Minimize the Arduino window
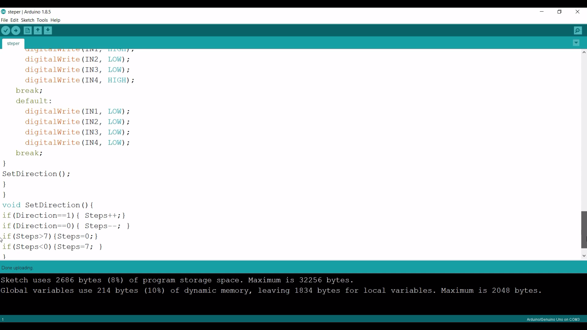 coord(542,12)
